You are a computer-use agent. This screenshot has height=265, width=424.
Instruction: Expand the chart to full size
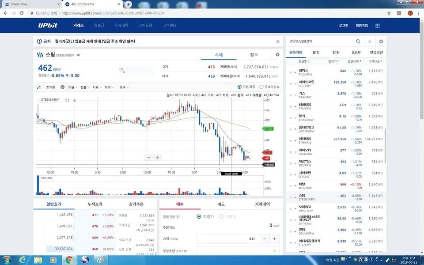point(39,87)
